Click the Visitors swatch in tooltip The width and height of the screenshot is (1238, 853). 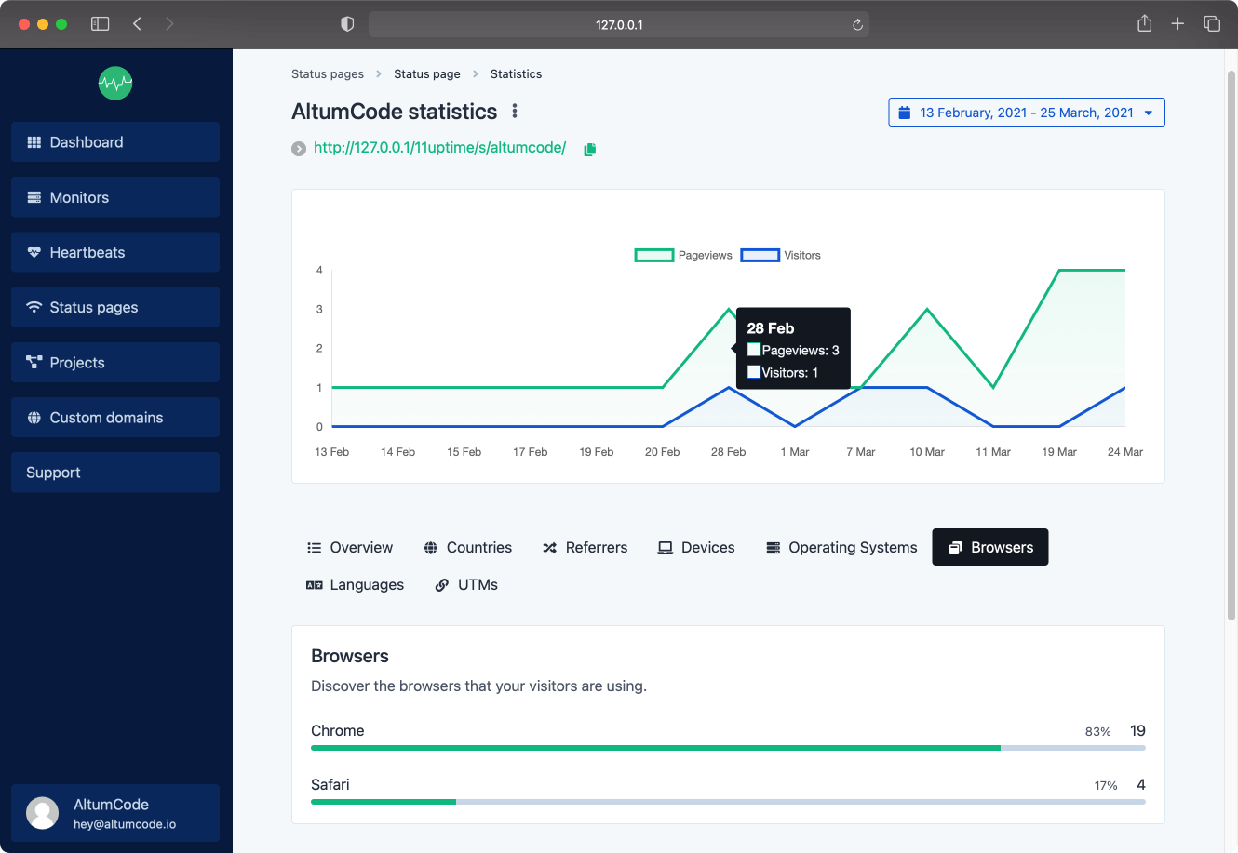[754, 372]
